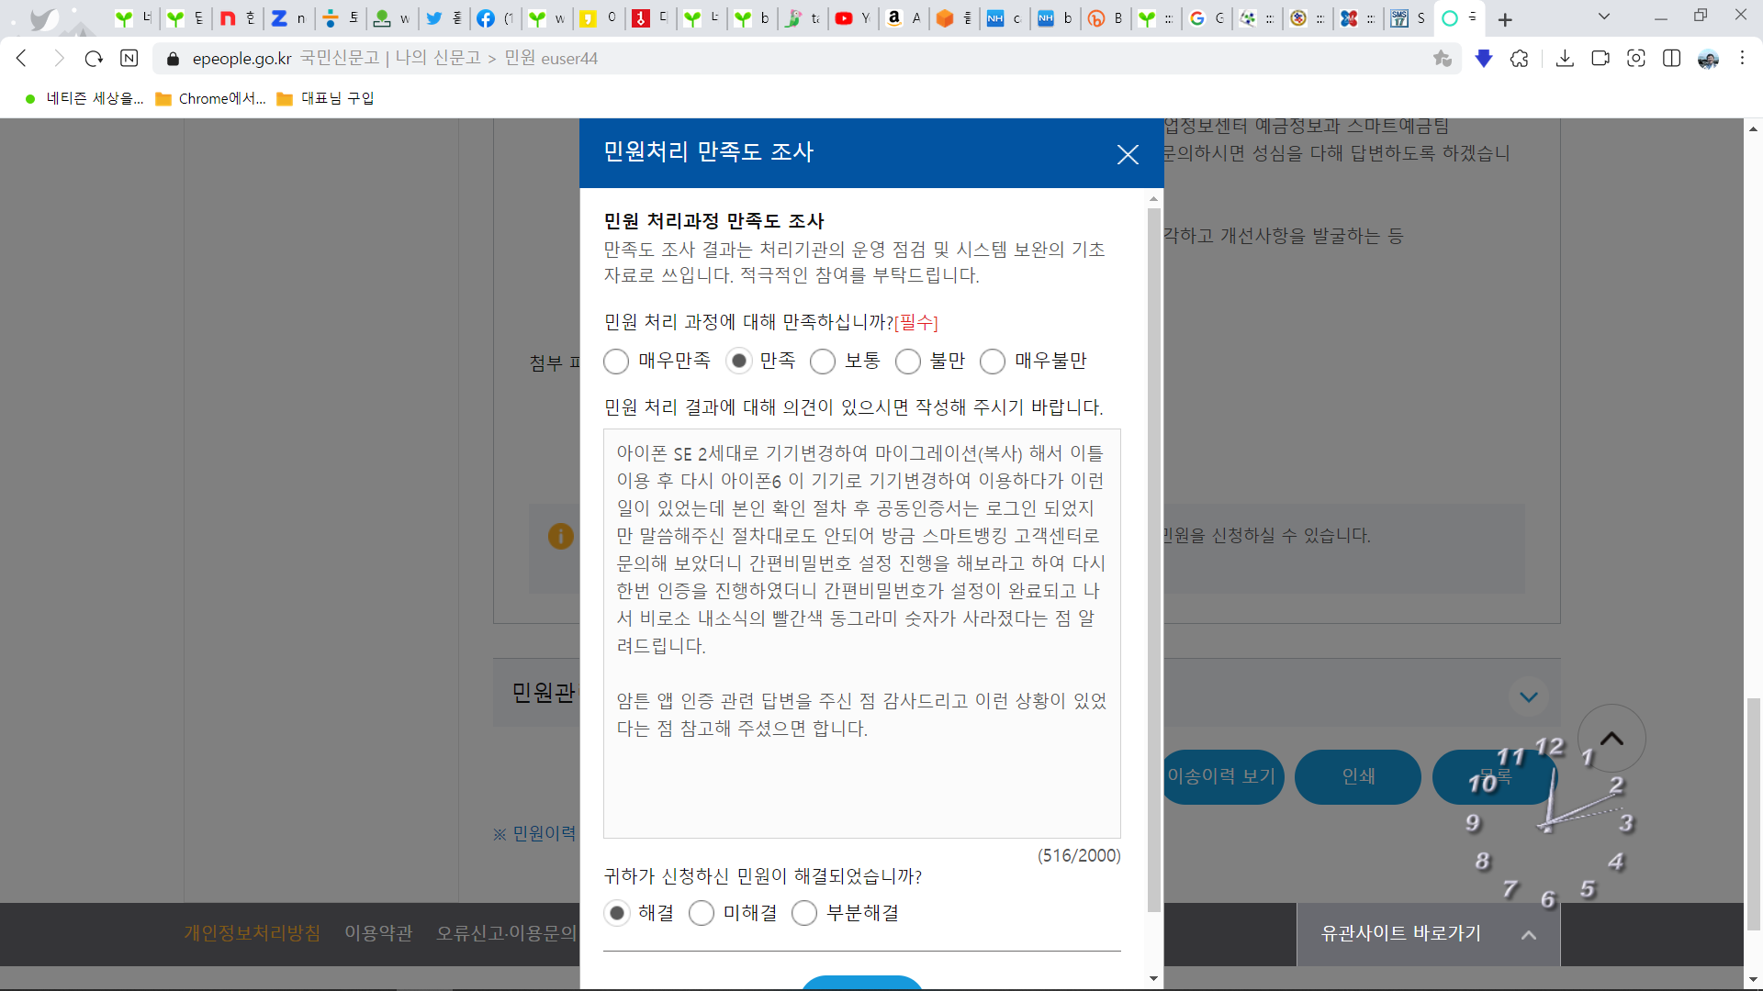Open the 개인정보처리방침 footer link
This screenshot has width=1763, height=991.
pos(253,933)
